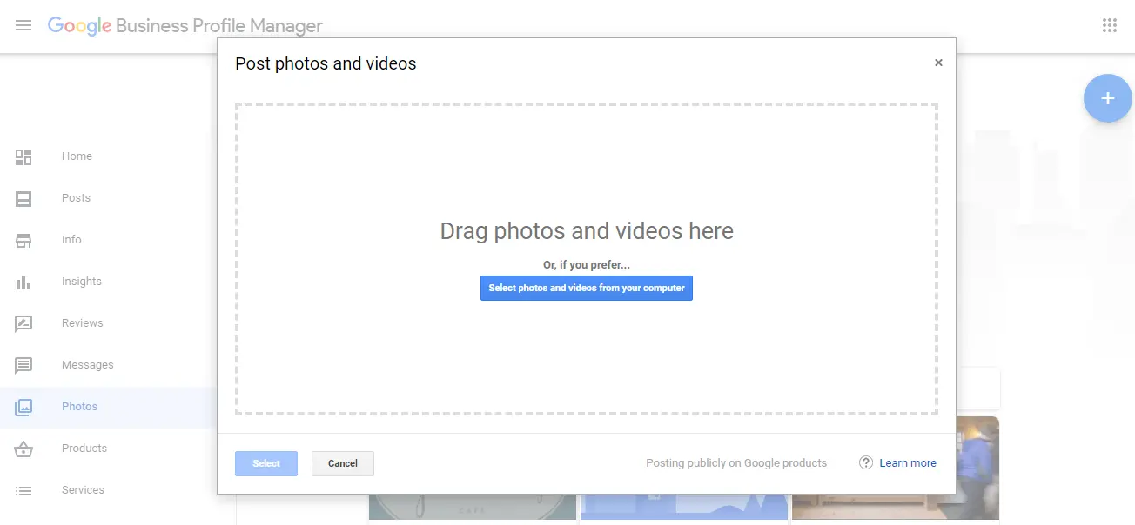Close the Post photos and videos dialog
Screen dimensions: 1135x525
[938, 62]
